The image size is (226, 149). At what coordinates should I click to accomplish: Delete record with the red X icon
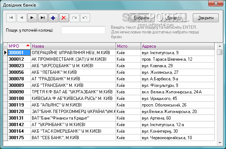tap(64, 18)
